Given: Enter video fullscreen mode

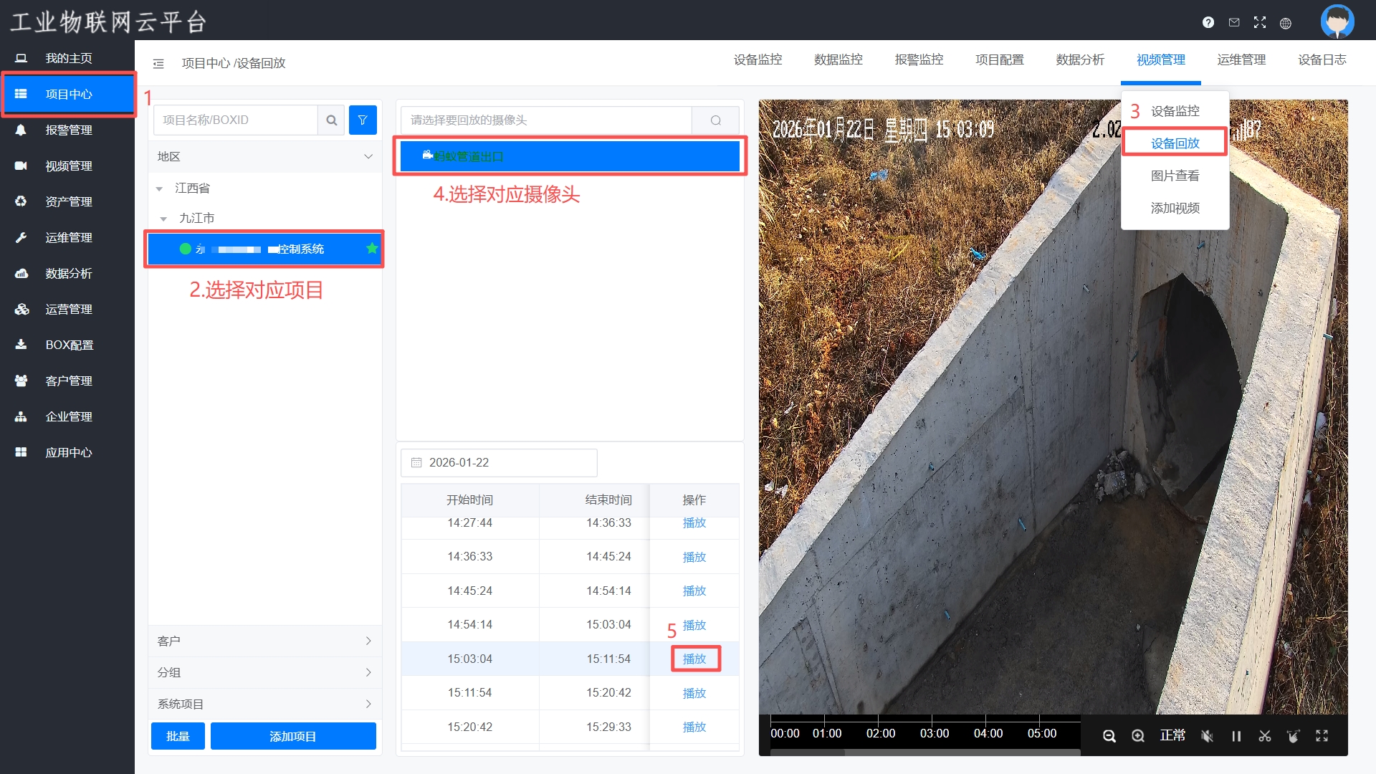Looking at the screenshot, I should 1322,736.
